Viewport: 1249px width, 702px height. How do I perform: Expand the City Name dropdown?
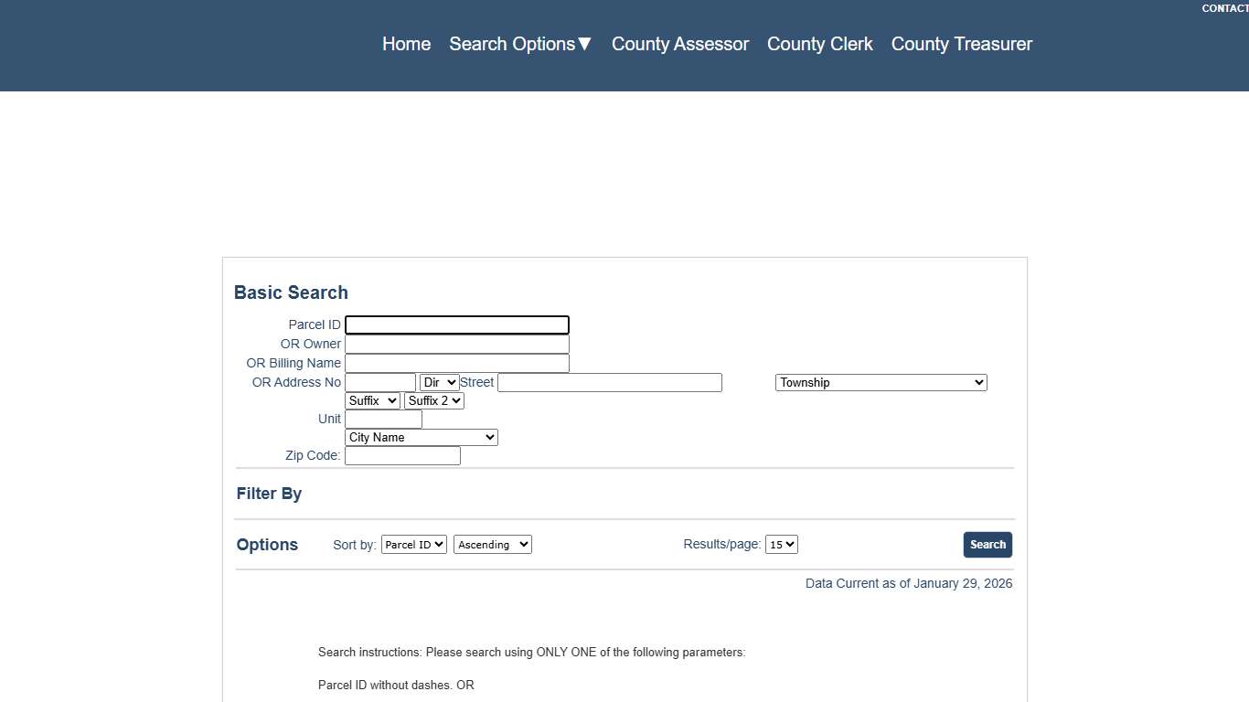(421, 437)
